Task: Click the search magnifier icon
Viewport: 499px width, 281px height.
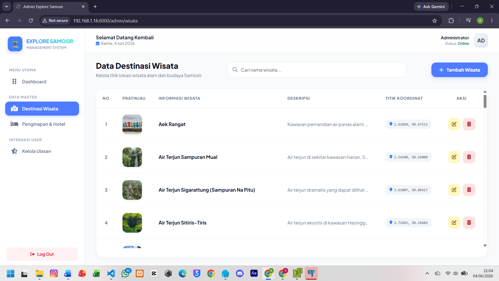Action: pos(235,70)
